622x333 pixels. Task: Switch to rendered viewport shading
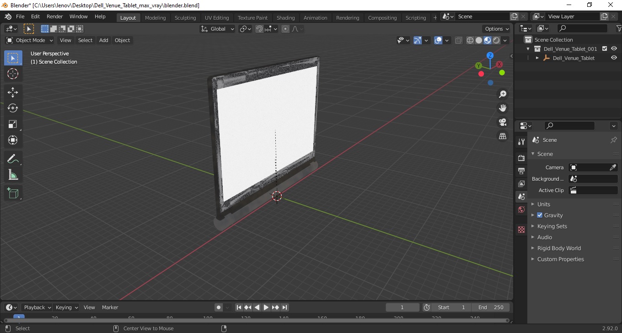tap(496, 40)
